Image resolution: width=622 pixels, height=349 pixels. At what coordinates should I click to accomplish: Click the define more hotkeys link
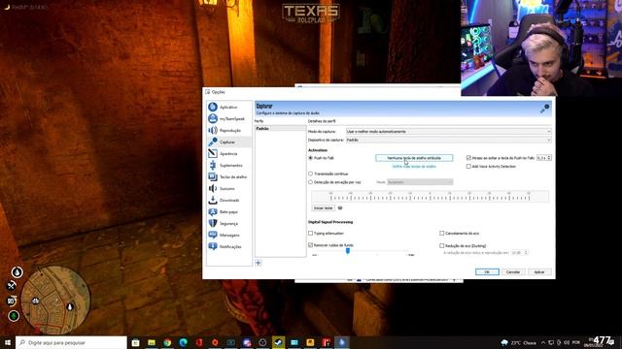[414, 167]
